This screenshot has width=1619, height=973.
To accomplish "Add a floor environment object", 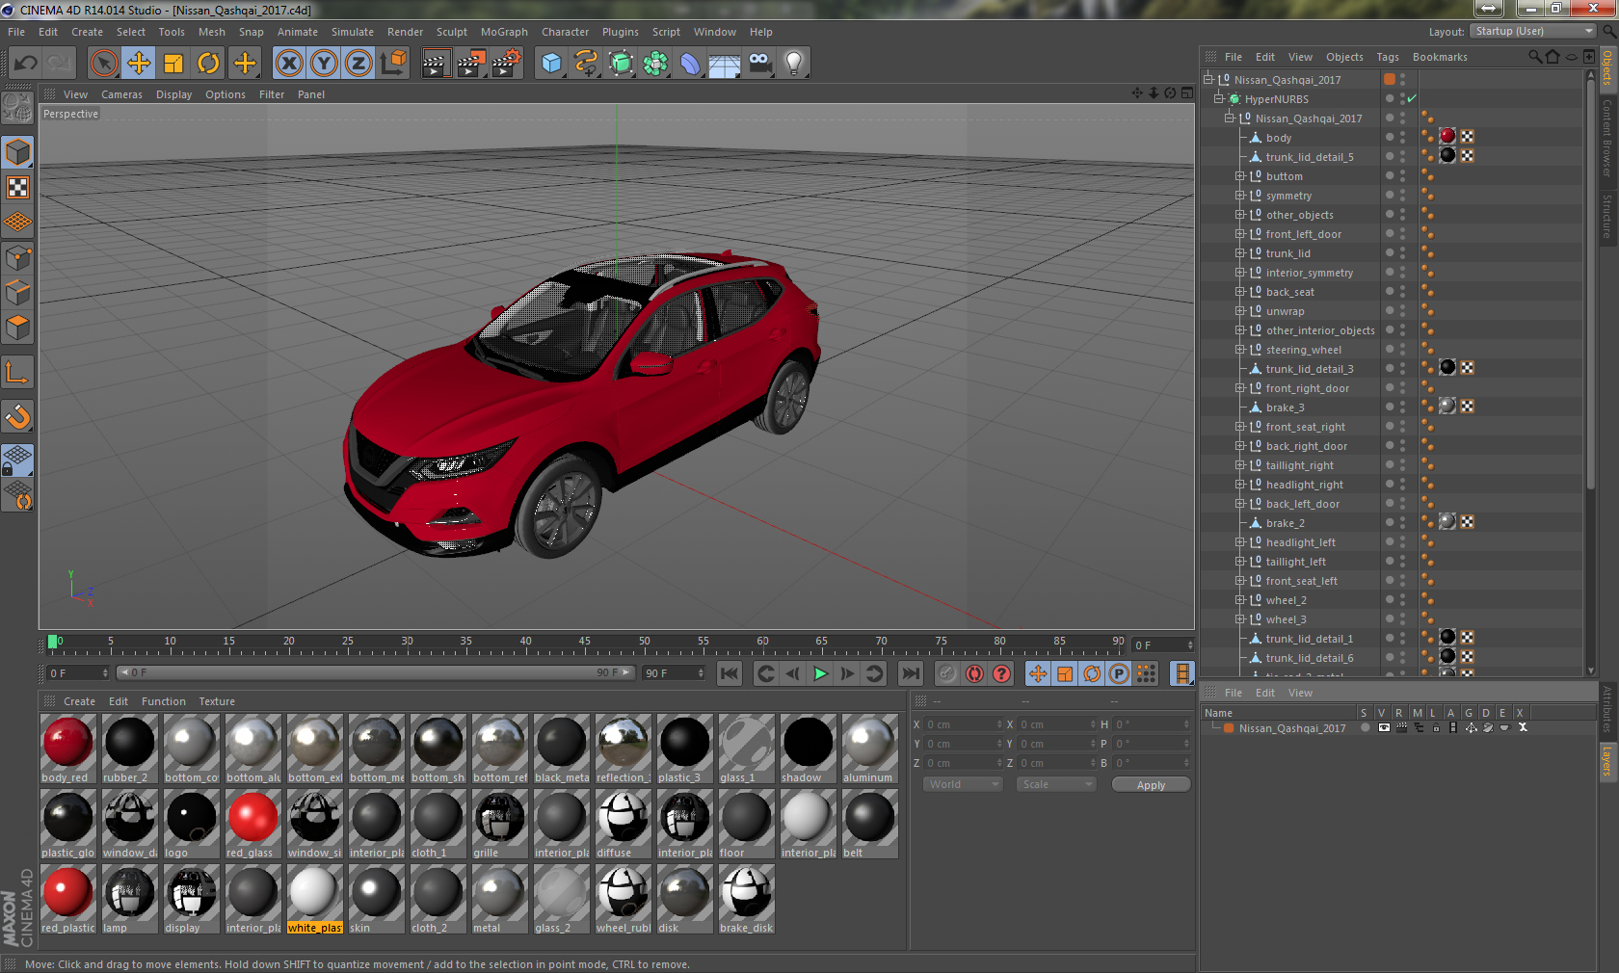I will click(725, 64).
